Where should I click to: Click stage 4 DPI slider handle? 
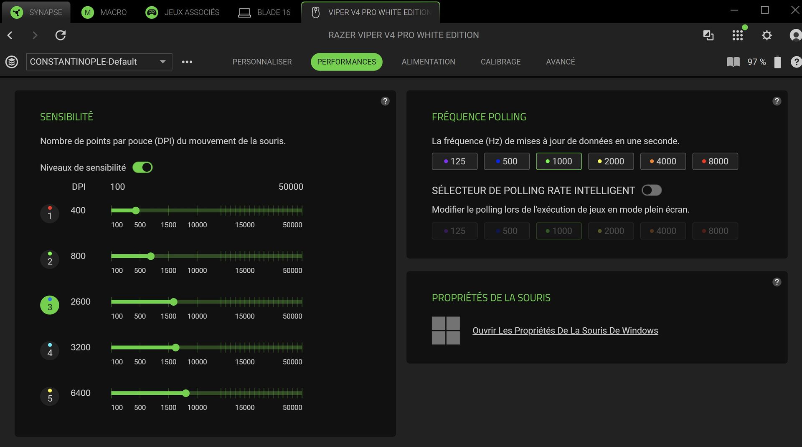(x=176, y=347)
